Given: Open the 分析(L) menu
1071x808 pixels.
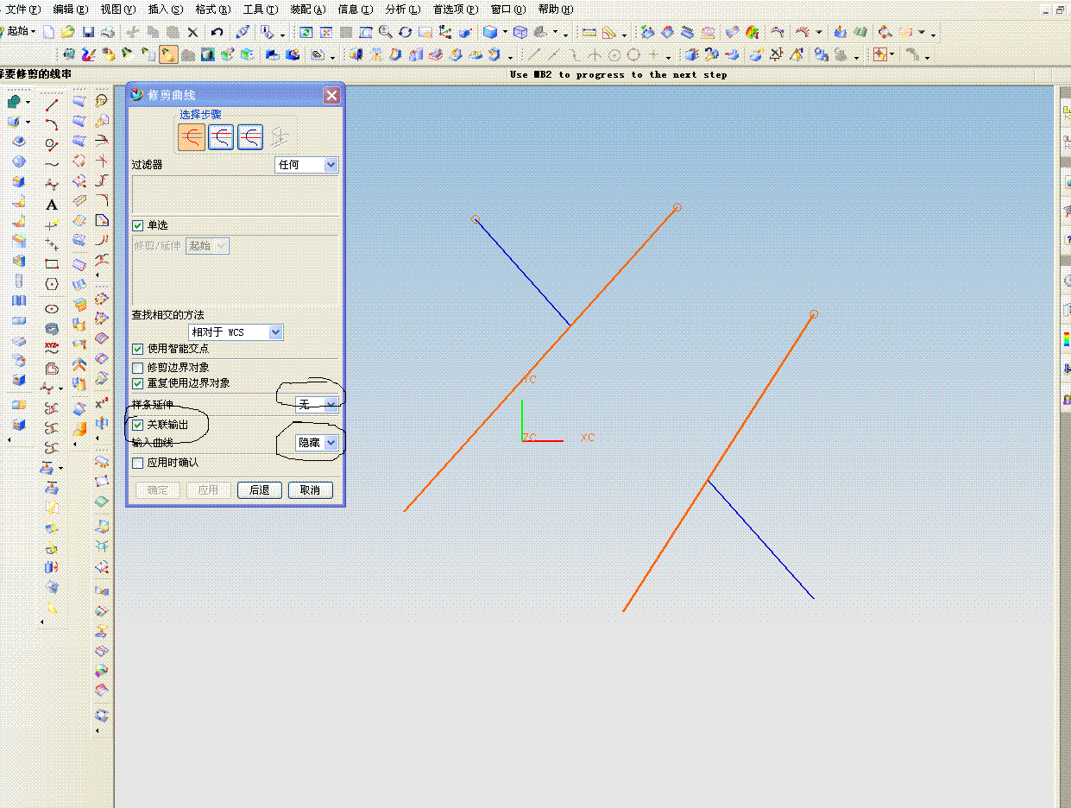Looking at the screenshot, I should pos(403,9).
